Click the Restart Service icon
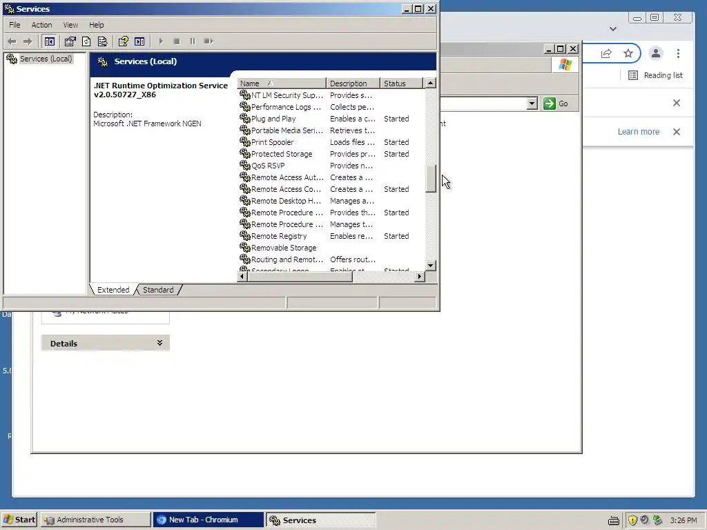707x530 pixels. coord(209,41)
